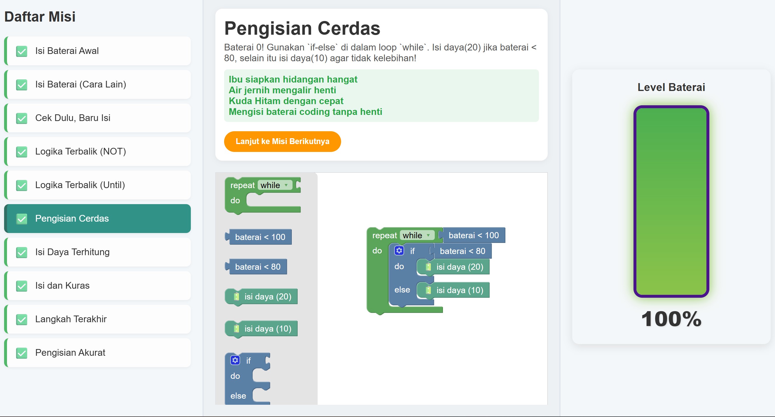Click the battery icon inside workspace isi daya (10)
775x417 pixels.
coord(428,290)
